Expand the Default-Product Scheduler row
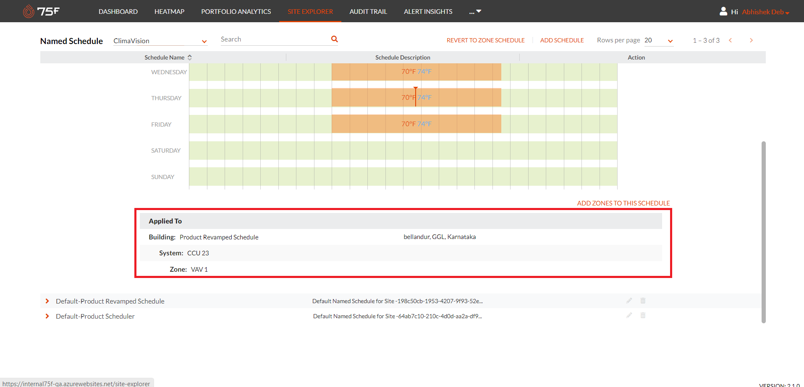Viewport: 804px width, 387px height. 47,316
